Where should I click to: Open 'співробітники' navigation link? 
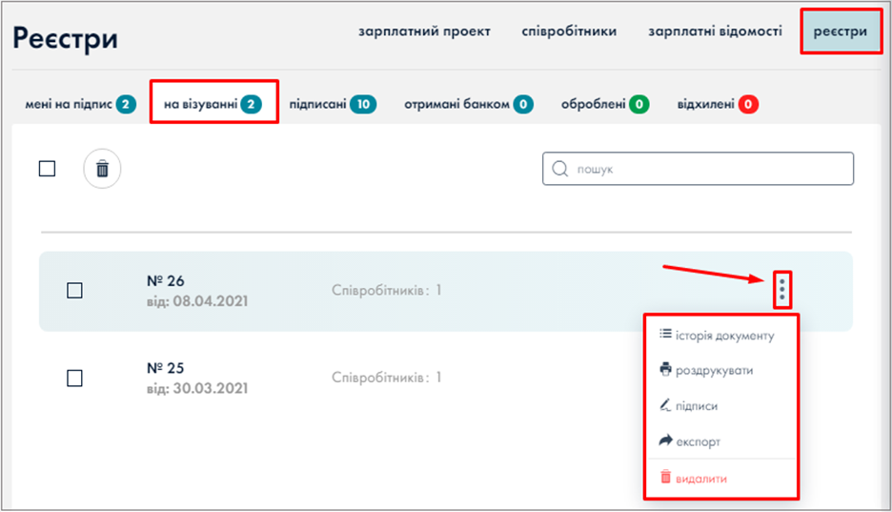pyautogui.click(x=569, y=31)
